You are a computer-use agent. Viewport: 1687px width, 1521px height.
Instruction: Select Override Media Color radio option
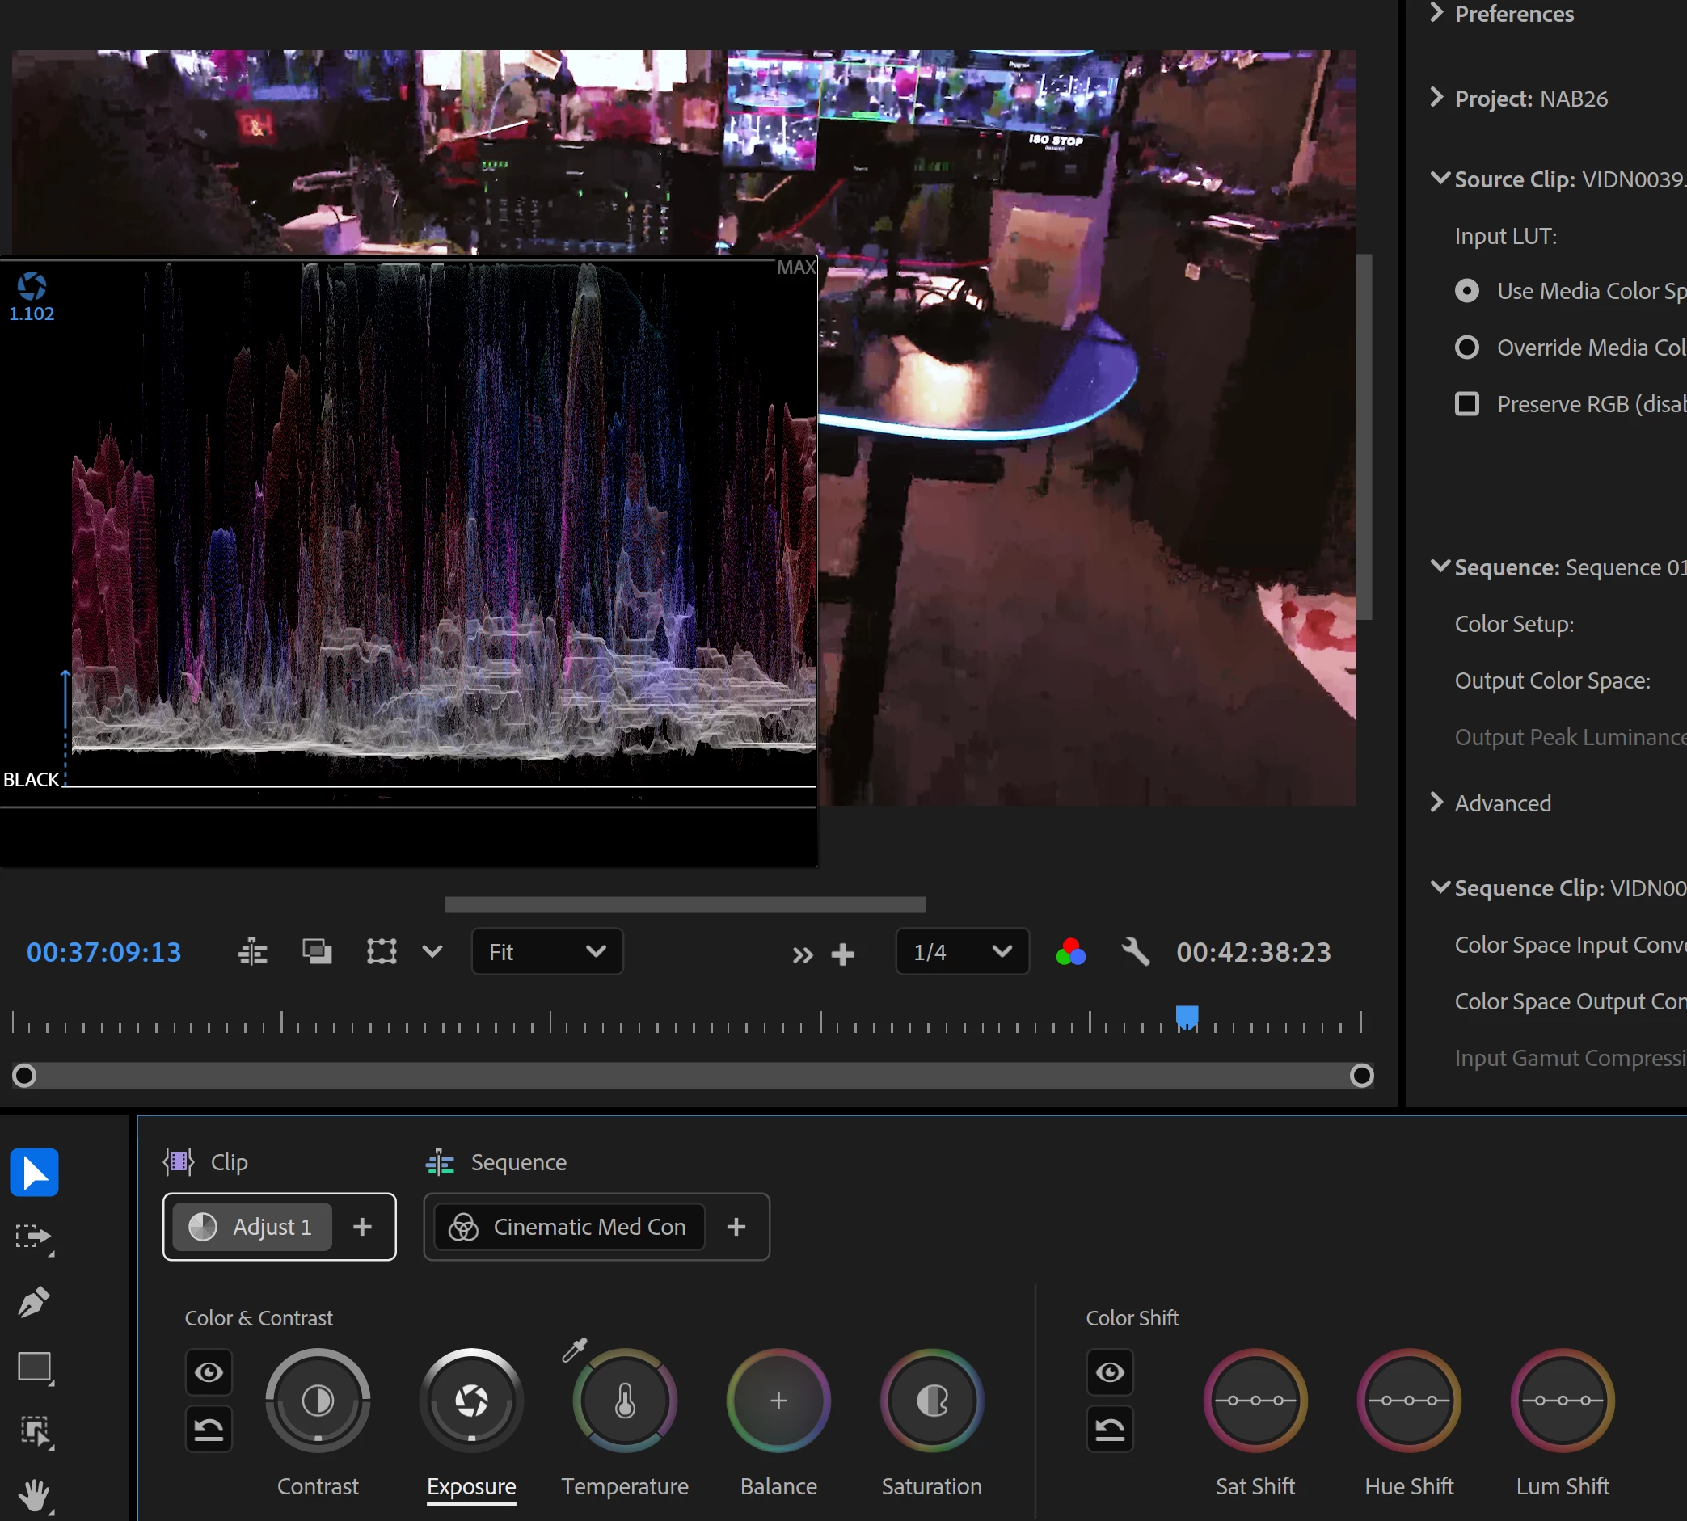click(1466, 347)
